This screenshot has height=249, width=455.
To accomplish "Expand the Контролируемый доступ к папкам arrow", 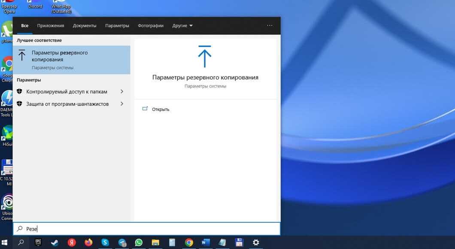I will [122, 92].
